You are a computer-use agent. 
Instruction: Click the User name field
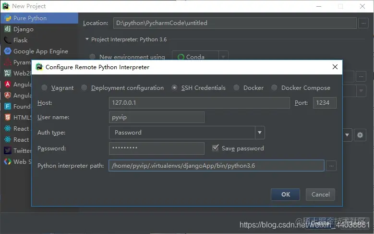157,117
